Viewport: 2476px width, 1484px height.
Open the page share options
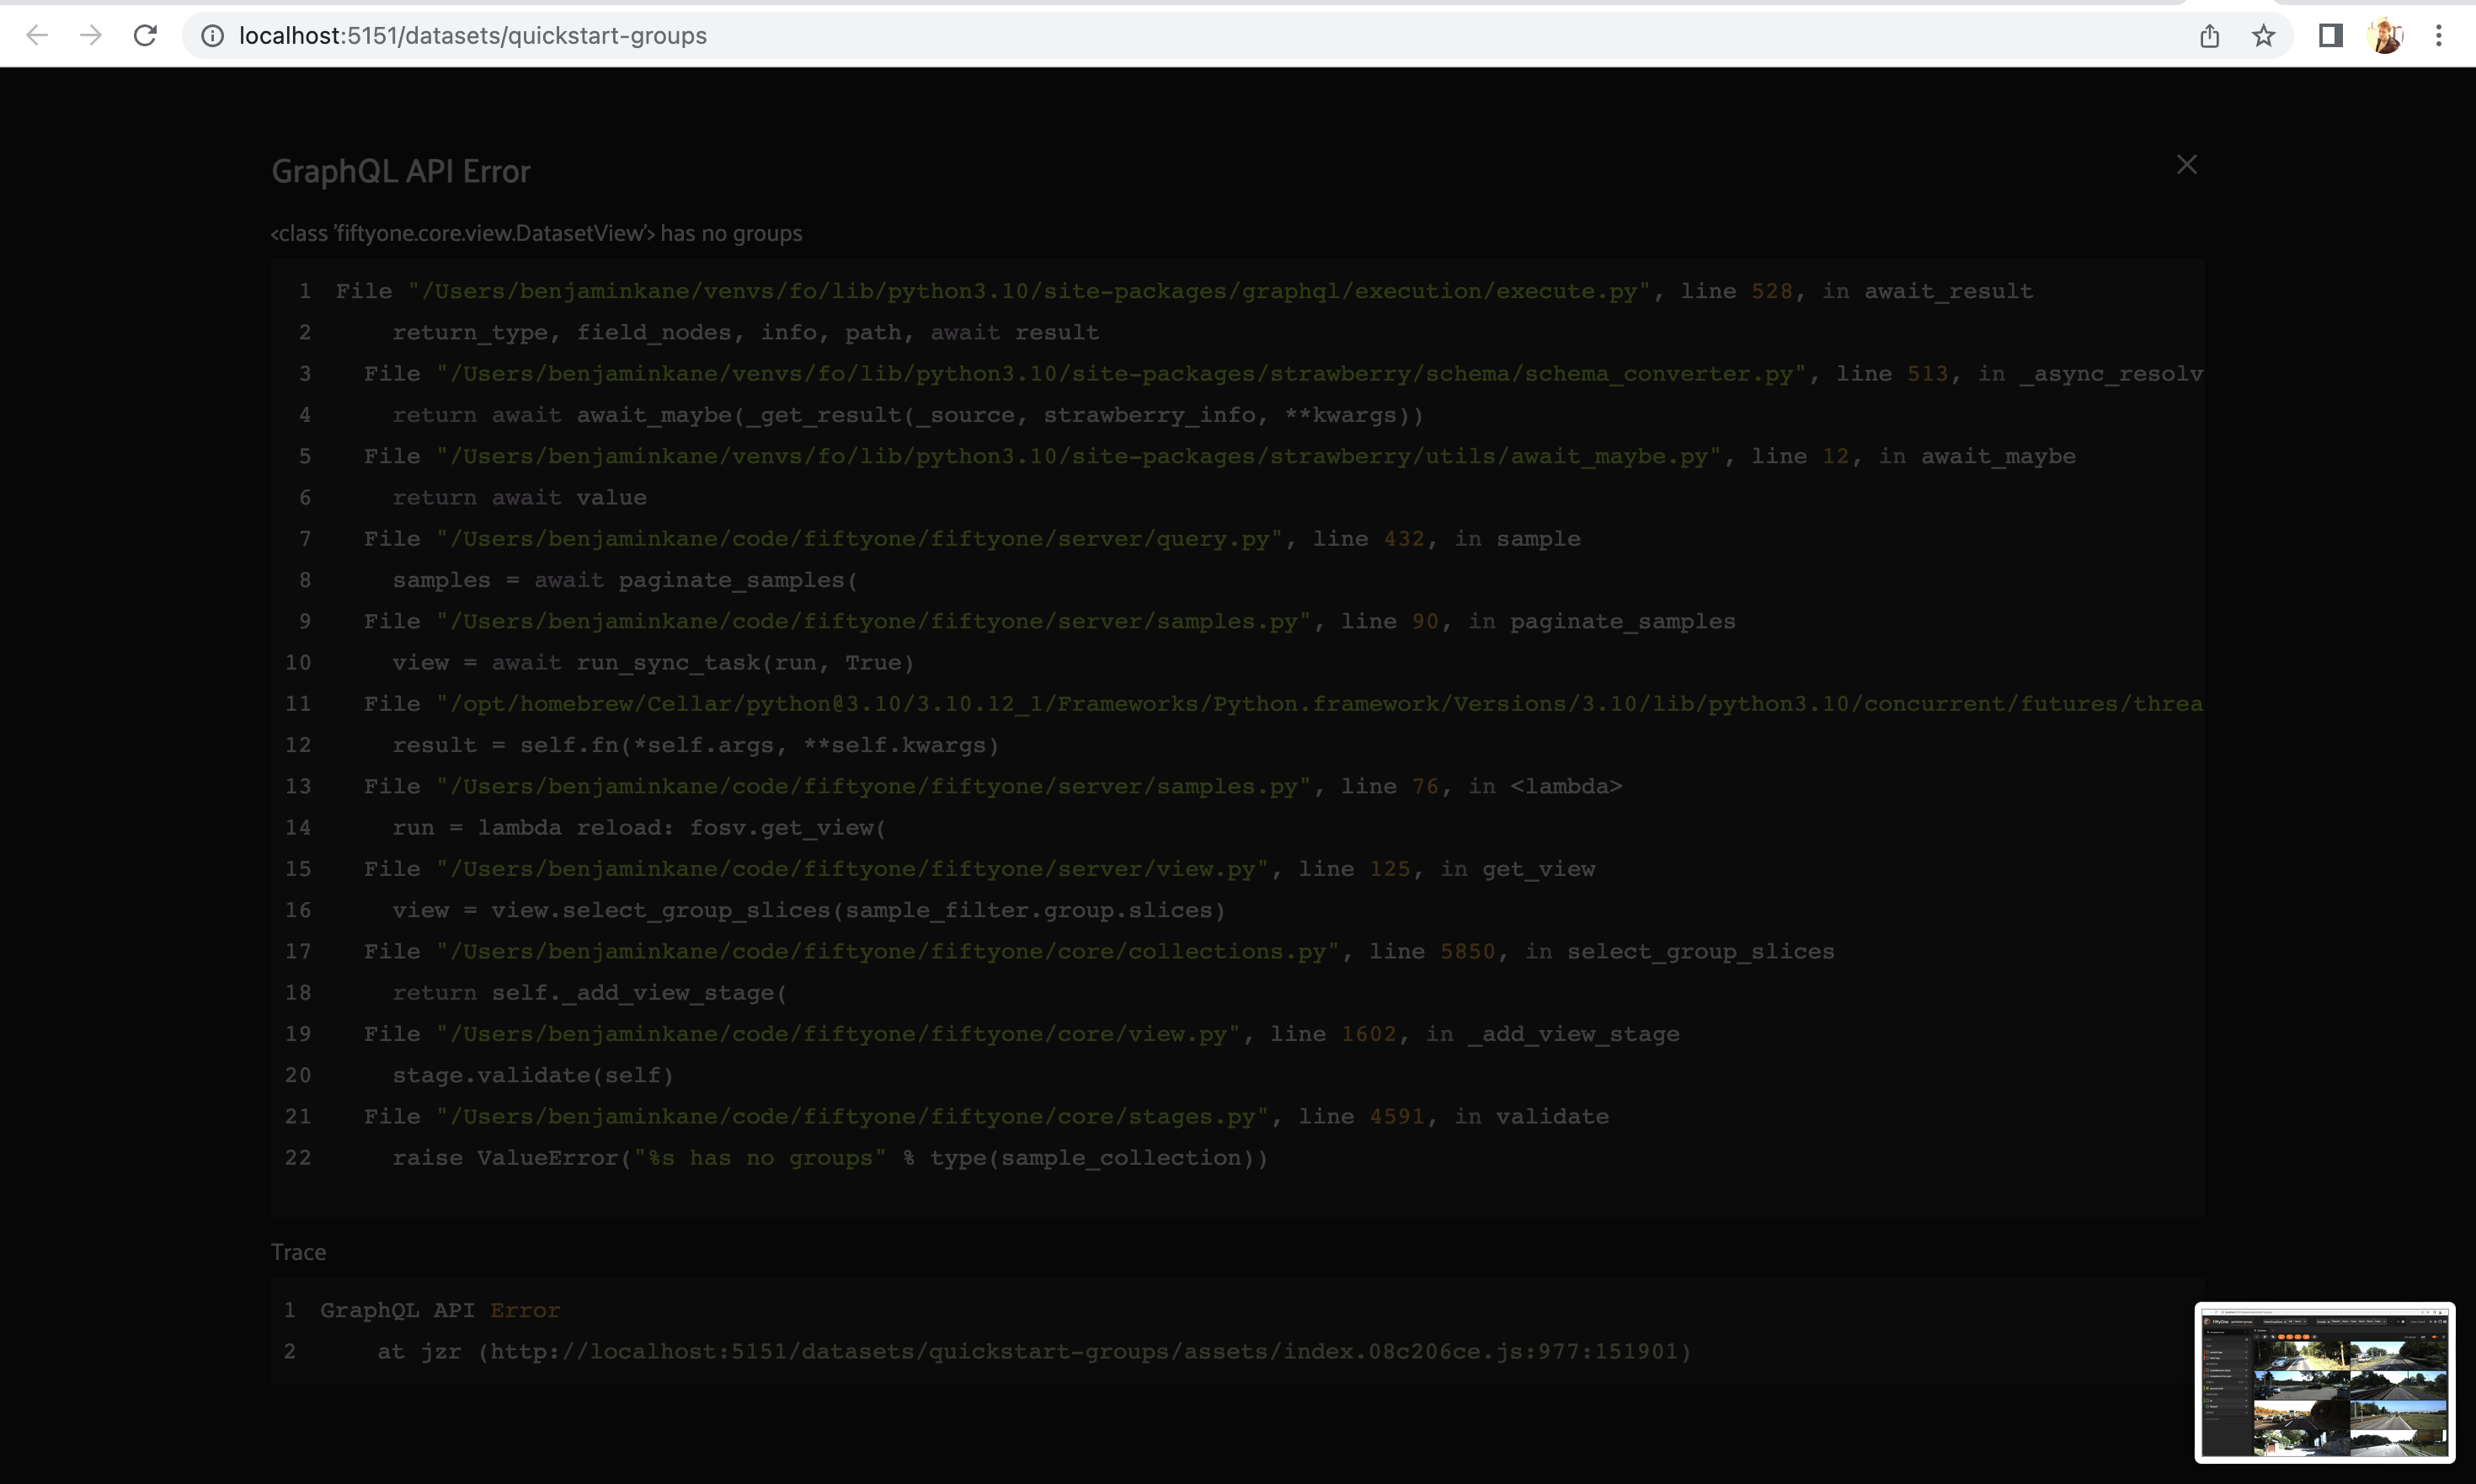click(2209, 35)
